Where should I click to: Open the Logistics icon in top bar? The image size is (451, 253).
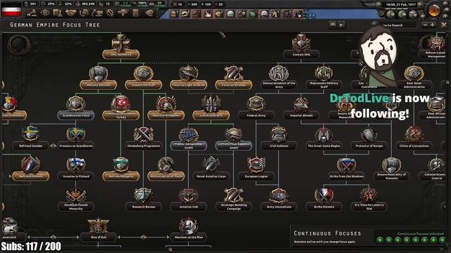[136, 13]
